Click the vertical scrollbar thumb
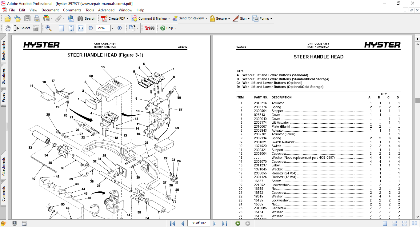The image size is (420, 227). coord(418,100)
